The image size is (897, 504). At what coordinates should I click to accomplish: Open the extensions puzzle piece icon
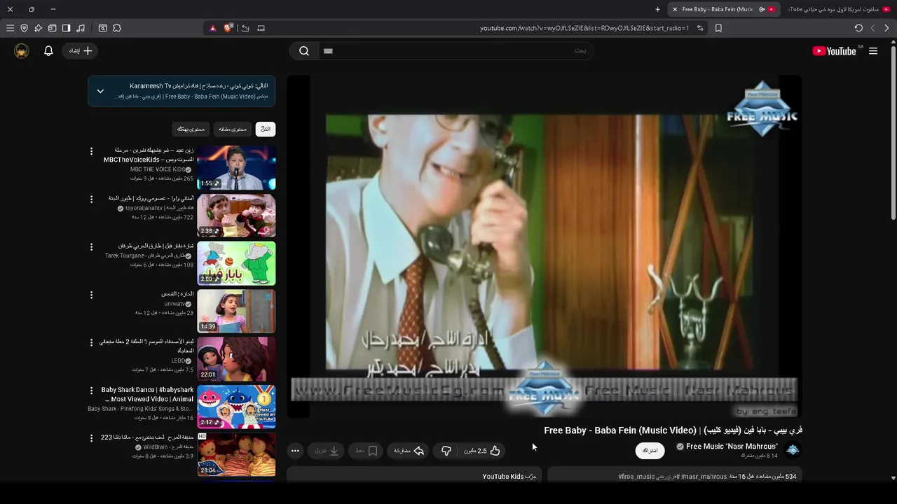(x=117, y=28)
